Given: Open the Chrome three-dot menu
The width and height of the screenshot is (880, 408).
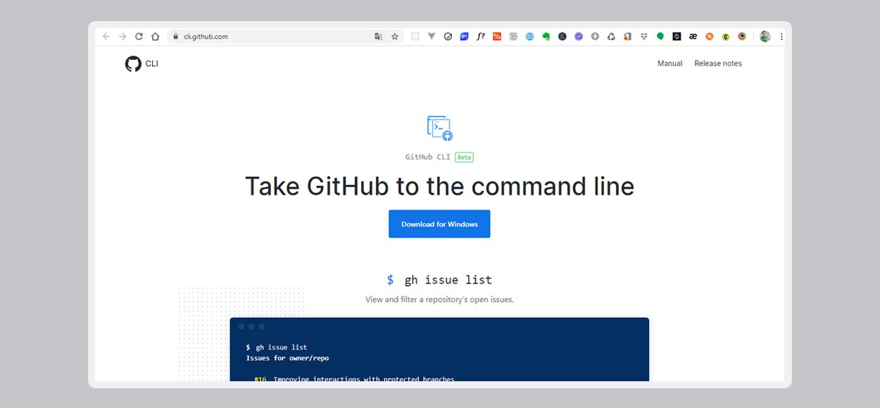Looking at the screenshot, I should (x=781, y=37).
